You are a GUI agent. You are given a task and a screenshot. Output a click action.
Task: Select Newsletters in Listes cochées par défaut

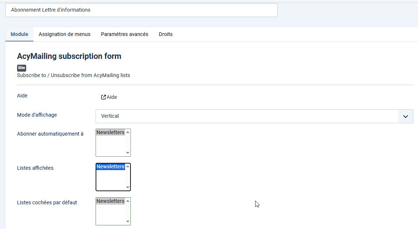(x=110, y=201)
